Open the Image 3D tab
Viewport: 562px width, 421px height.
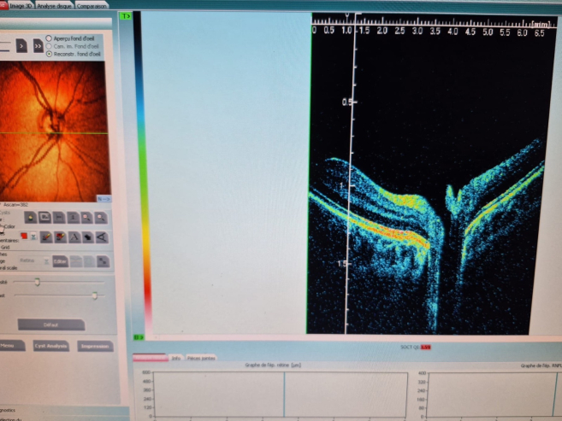(x=21, y=6)
